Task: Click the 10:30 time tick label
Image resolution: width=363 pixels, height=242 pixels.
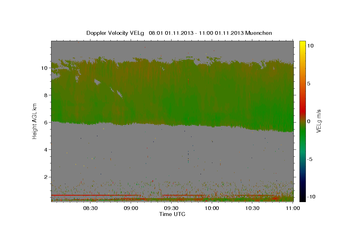Action: [252, 208]
